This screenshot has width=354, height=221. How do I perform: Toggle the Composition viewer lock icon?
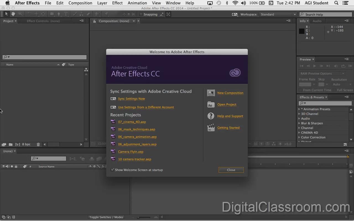click(94, 21)
